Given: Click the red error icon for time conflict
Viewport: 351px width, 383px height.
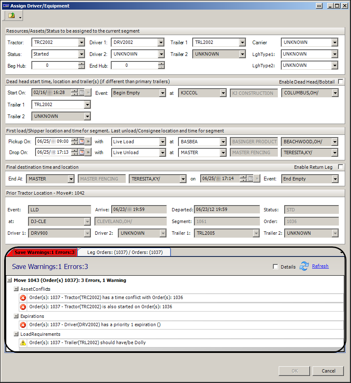Looking at the screenshot, I should (23, 298).
